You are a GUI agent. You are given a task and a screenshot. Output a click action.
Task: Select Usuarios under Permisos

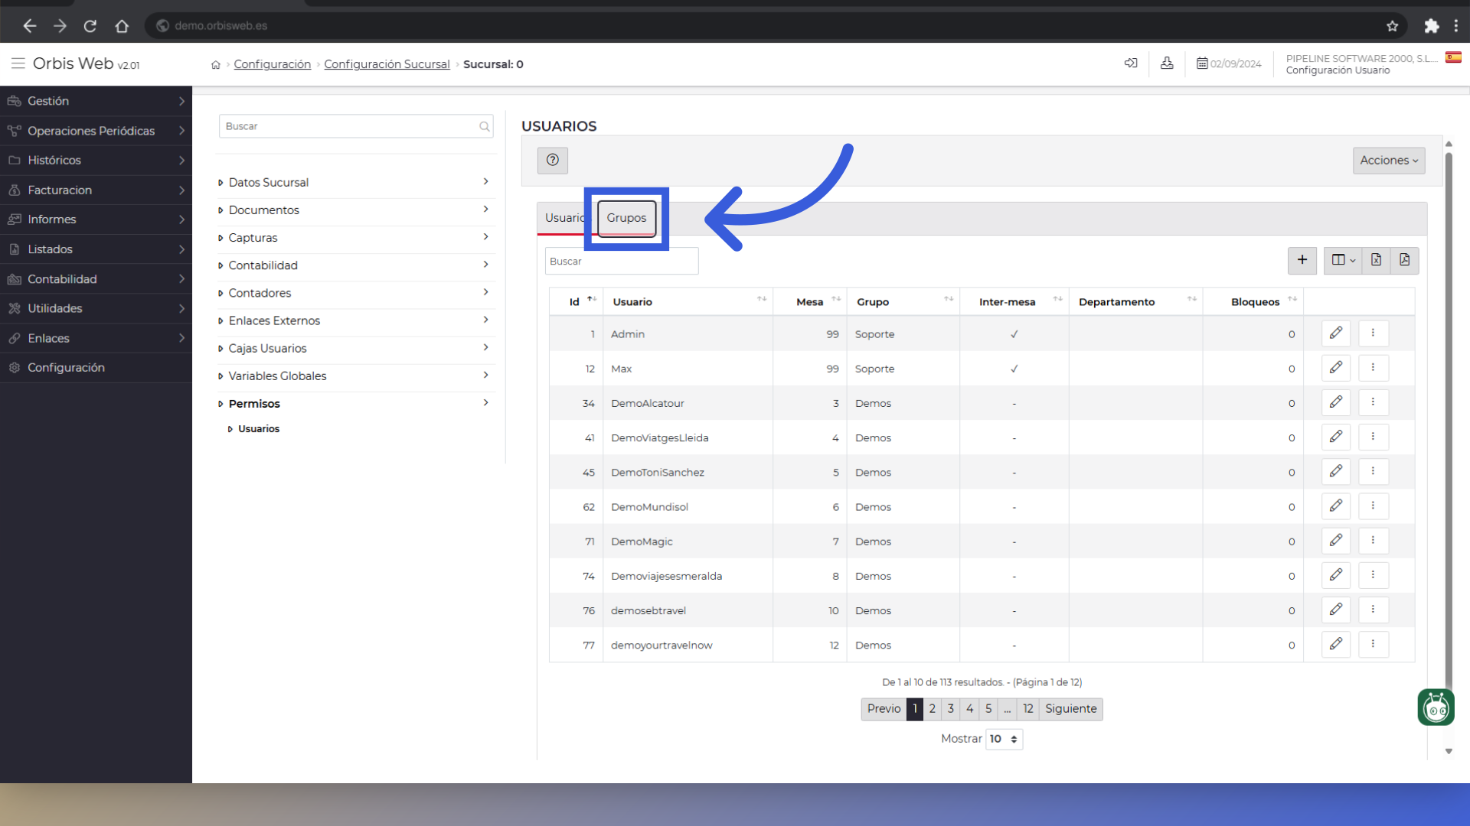pos(258,429)
